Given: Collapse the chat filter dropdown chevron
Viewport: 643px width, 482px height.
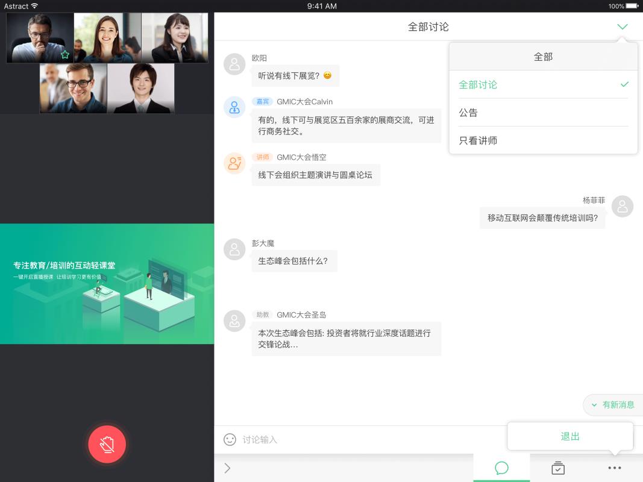Looking at the screenshot, I should (x=623, y=27).
